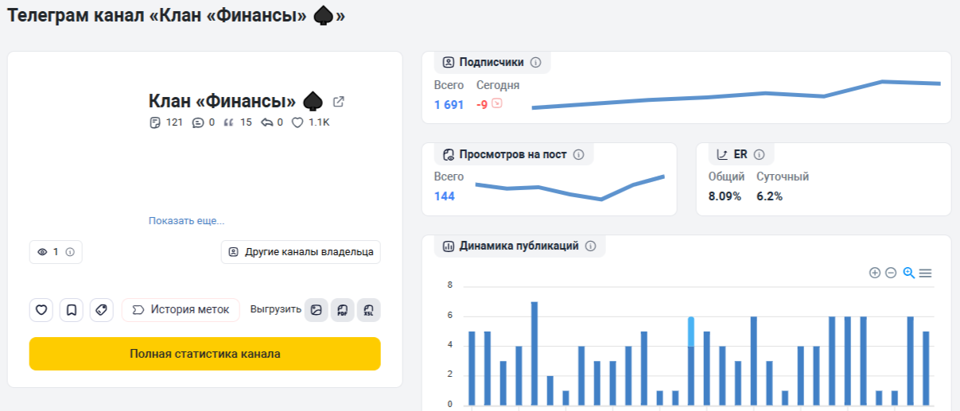Click views per post value 144
960x411 pixels.
coord(445,196)
